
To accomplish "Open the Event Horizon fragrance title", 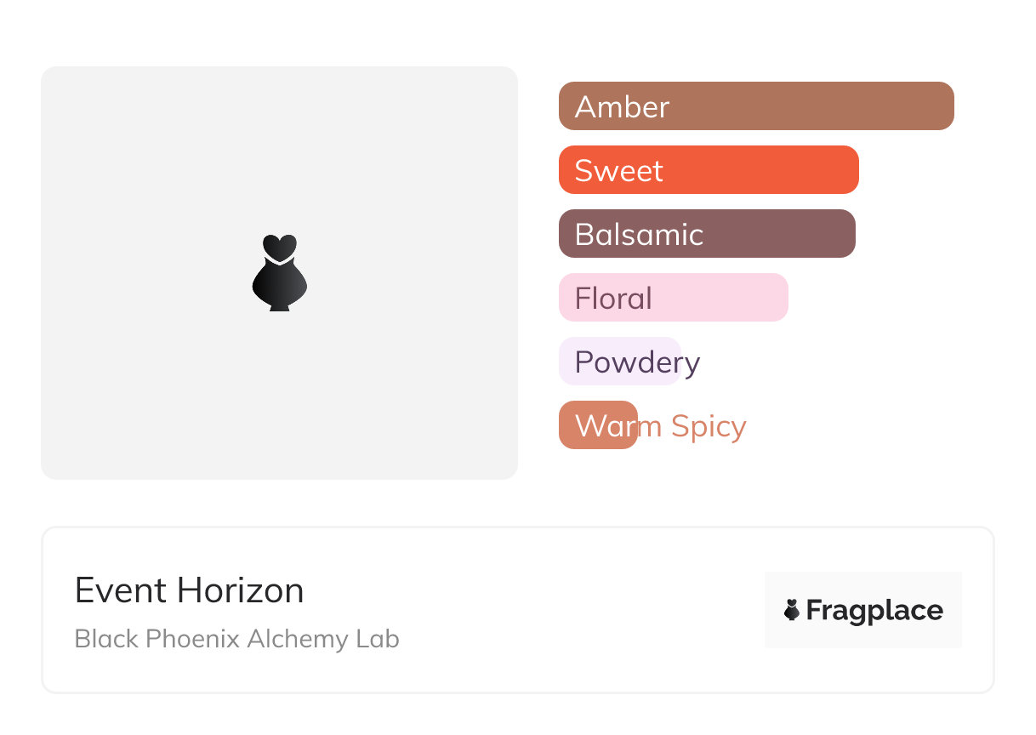I will point(189,590).
